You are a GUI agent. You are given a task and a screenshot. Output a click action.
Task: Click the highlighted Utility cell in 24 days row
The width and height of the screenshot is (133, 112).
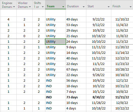pos(56,42)
